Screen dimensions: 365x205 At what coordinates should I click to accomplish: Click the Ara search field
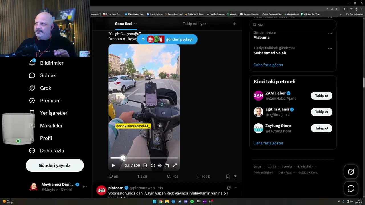[x=293, y=25]
